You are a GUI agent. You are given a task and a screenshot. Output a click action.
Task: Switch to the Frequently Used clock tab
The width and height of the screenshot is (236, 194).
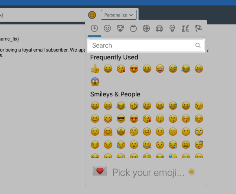point(94,28)
